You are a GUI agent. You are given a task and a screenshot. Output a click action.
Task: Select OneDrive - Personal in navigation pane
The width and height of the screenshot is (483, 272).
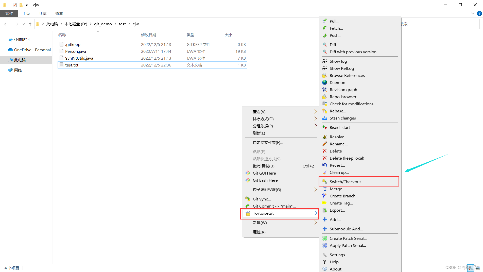[32, 50]
